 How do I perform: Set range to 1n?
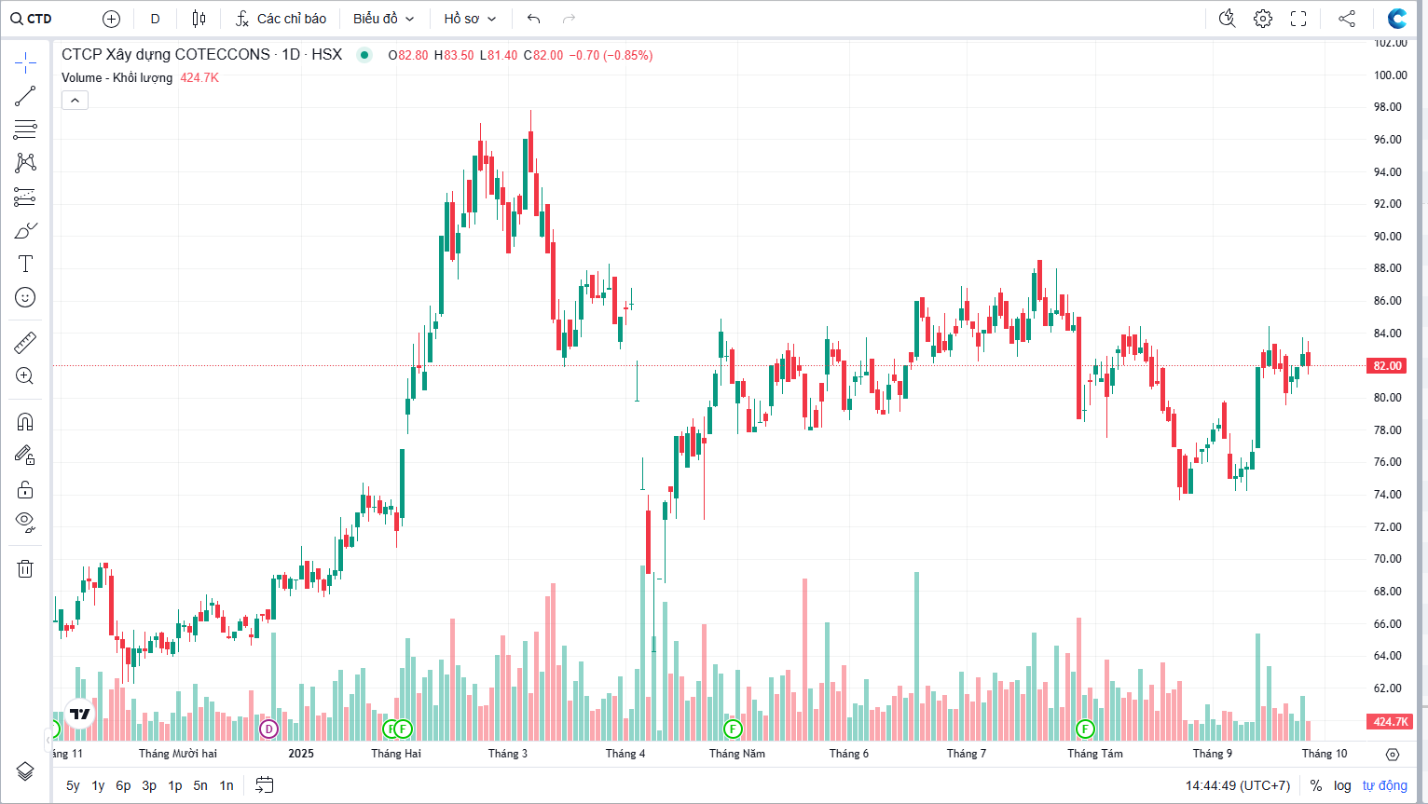tap(227, 785)
